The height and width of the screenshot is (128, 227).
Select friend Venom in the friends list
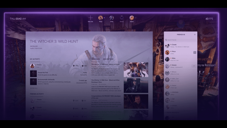pos(181,66)
